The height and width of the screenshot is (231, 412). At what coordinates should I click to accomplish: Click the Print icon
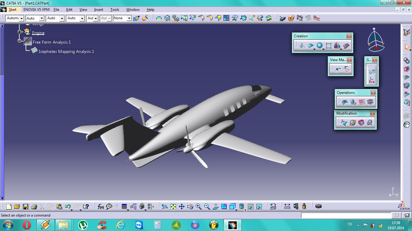click(34, 207)
